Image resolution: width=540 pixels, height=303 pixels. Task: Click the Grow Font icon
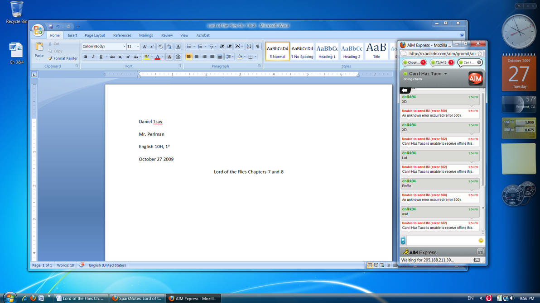pyautogui.click(x=145, y=47)
